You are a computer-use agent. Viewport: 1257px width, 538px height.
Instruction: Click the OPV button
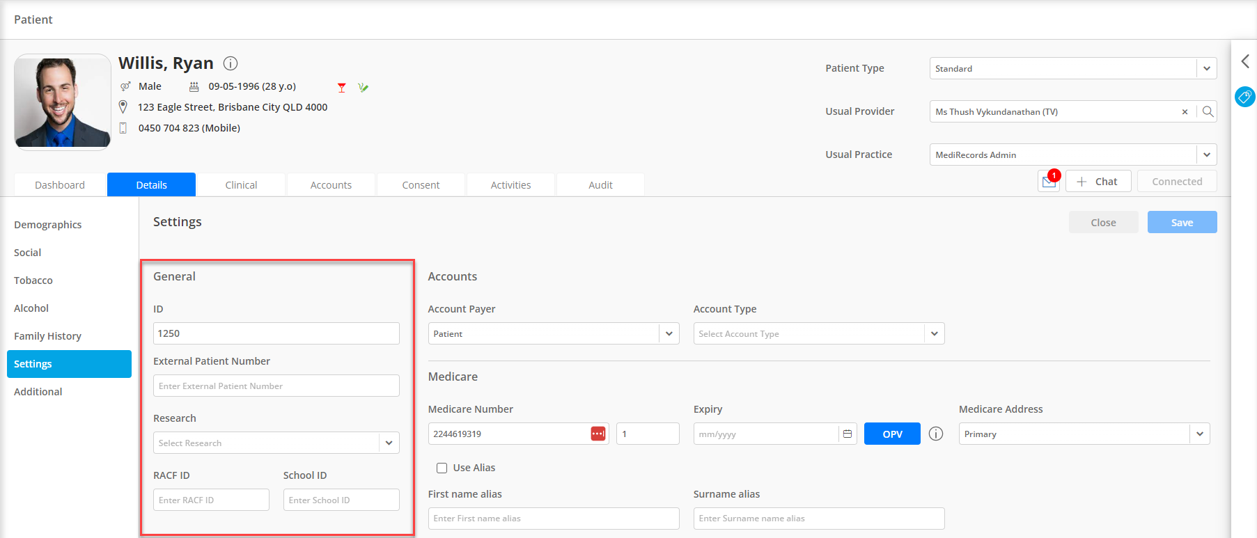coord(892,434)
